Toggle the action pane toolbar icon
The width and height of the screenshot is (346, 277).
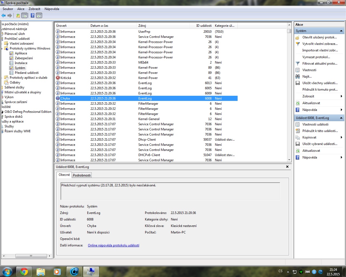[x=39, y=15]
